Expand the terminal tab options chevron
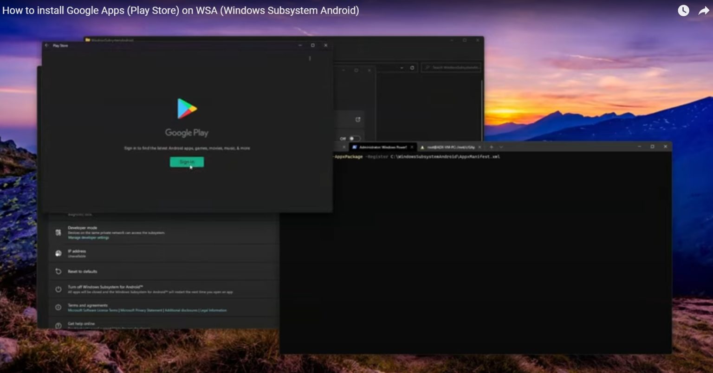Viewport: 713px width, 373px height. click(500, 146)
